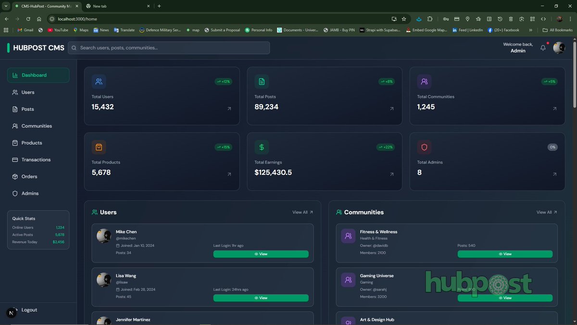Click Lisa Wang's avatar image
This screenshot has height=325, width=577.
point(104,280)
